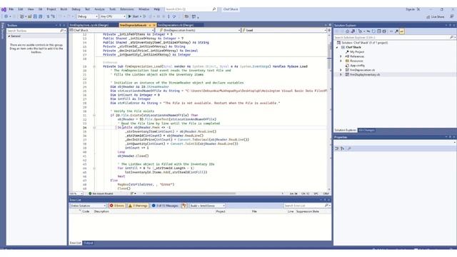The height and width of the screenshot is (257, 457).
Task: Close the active frmDepreciation.vb tab
Action: (x=154, y=26)
